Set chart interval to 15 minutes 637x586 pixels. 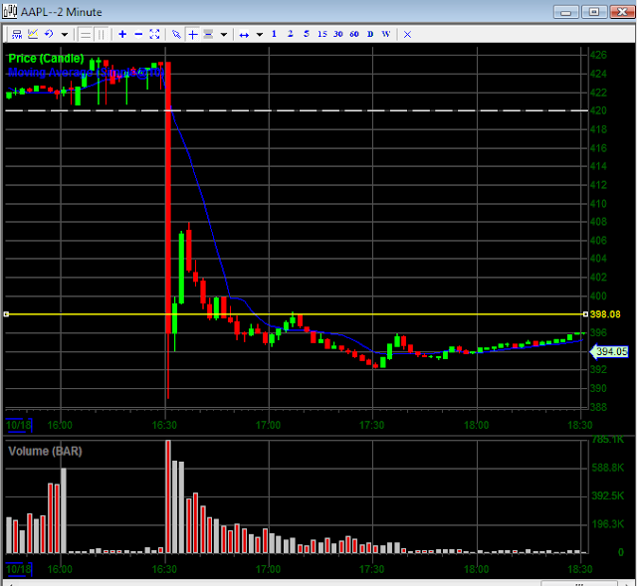(322, 34)
